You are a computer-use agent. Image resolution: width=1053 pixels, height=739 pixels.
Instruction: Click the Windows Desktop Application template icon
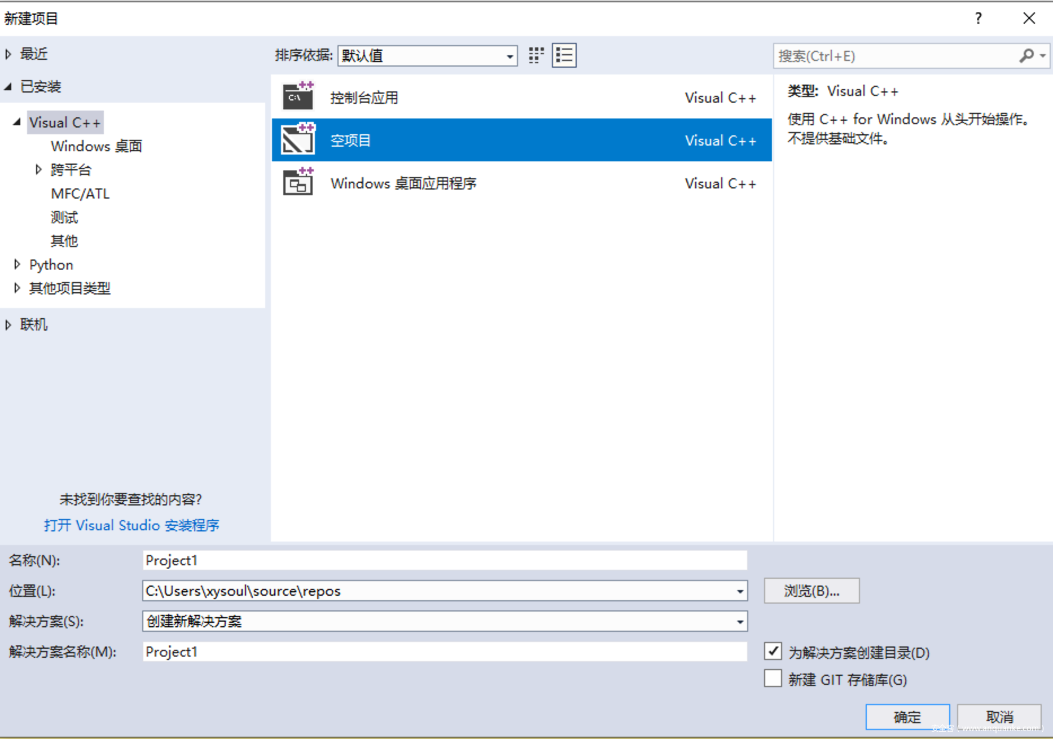pos(298,183)
